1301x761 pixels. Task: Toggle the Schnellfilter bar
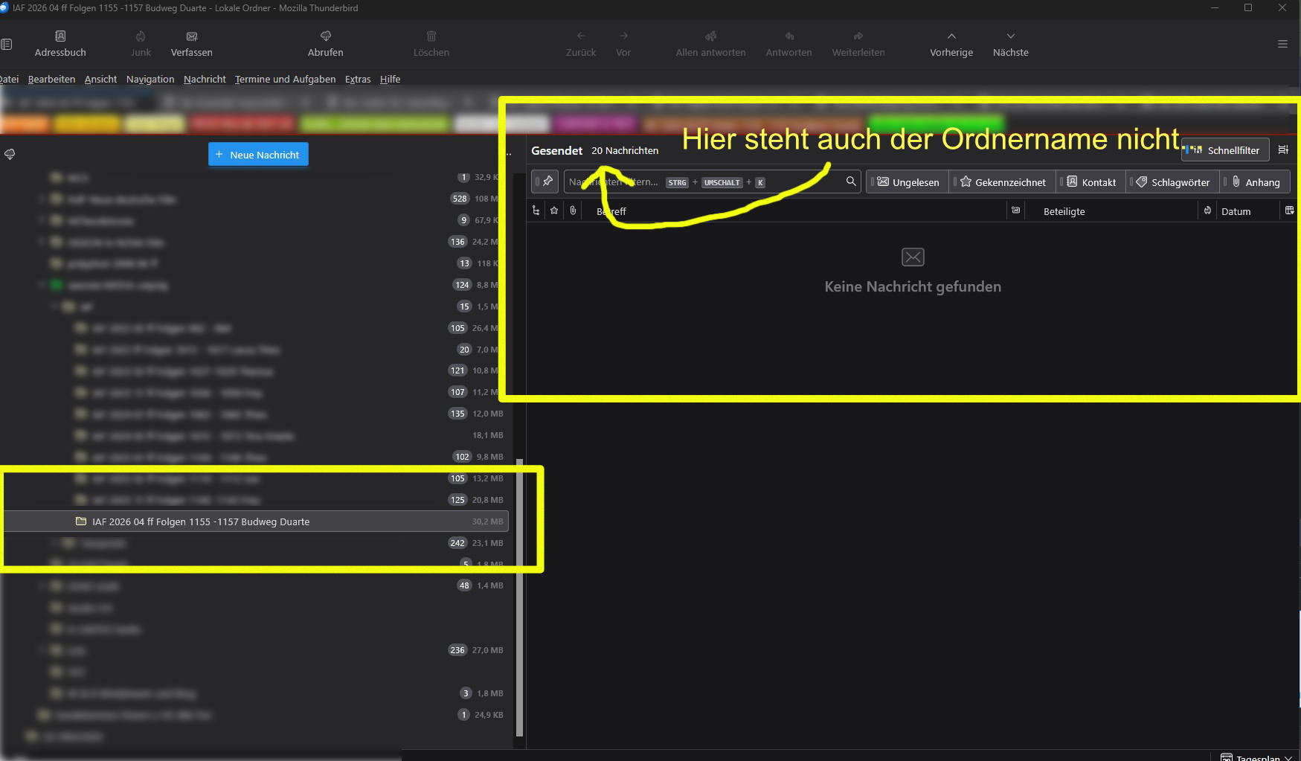point(1225,150)
